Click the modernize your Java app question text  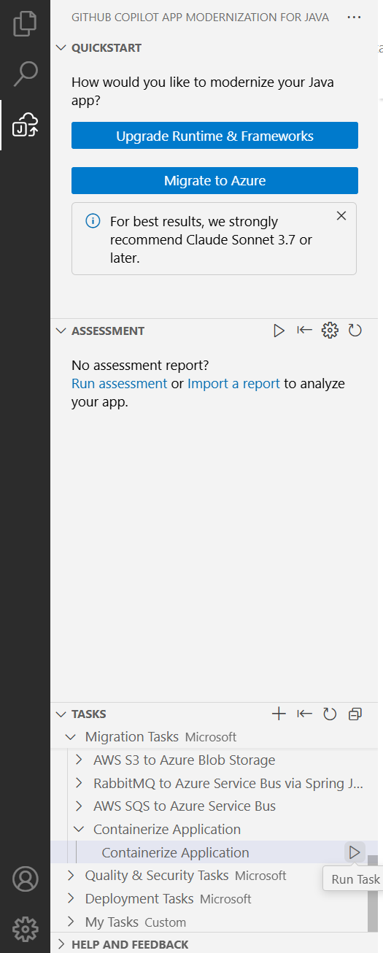tap(203, 91)
